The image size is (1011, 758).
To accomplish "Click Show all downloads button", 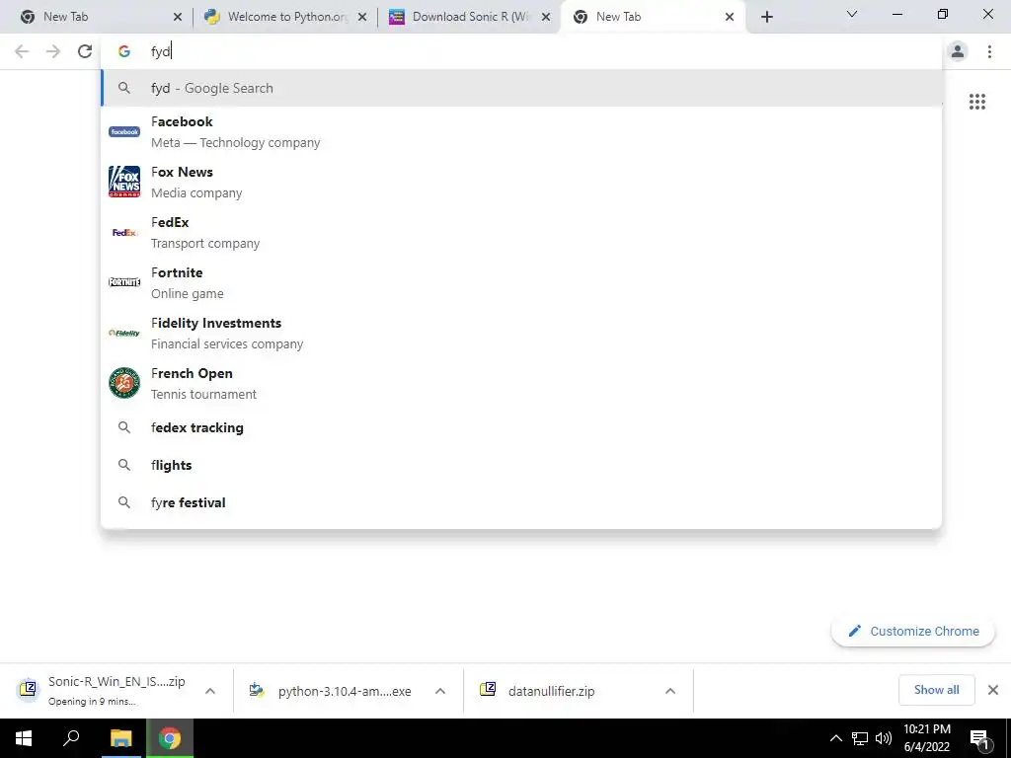I will (936, 690).
